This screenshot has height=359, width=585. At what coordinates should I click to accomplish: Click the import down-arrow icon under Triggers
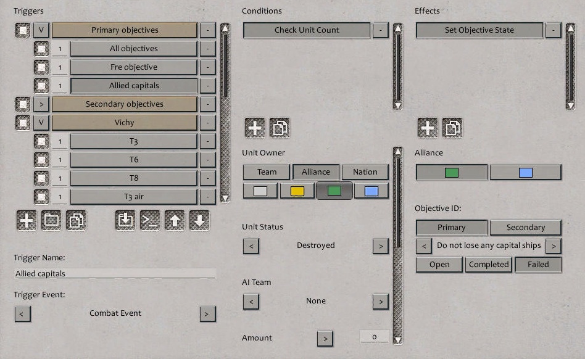click(x=125, y=220)
